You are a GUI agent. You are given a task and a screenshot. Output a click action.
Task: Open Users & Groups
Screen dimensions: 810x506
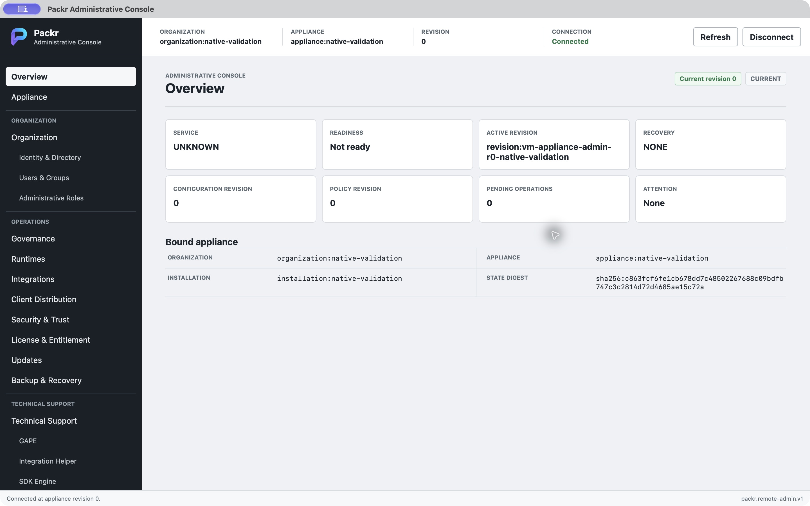tap(71, 178)
